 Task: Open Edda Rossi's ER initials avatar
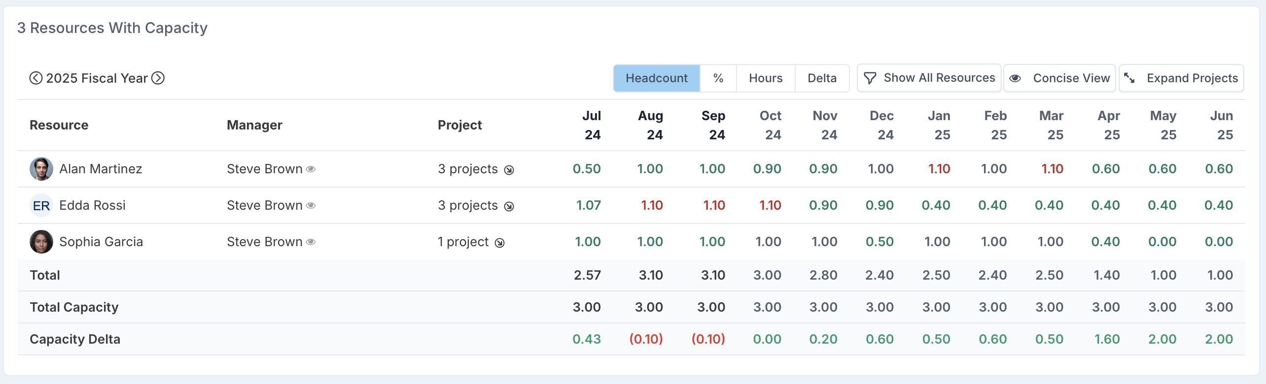coord(41,205)
